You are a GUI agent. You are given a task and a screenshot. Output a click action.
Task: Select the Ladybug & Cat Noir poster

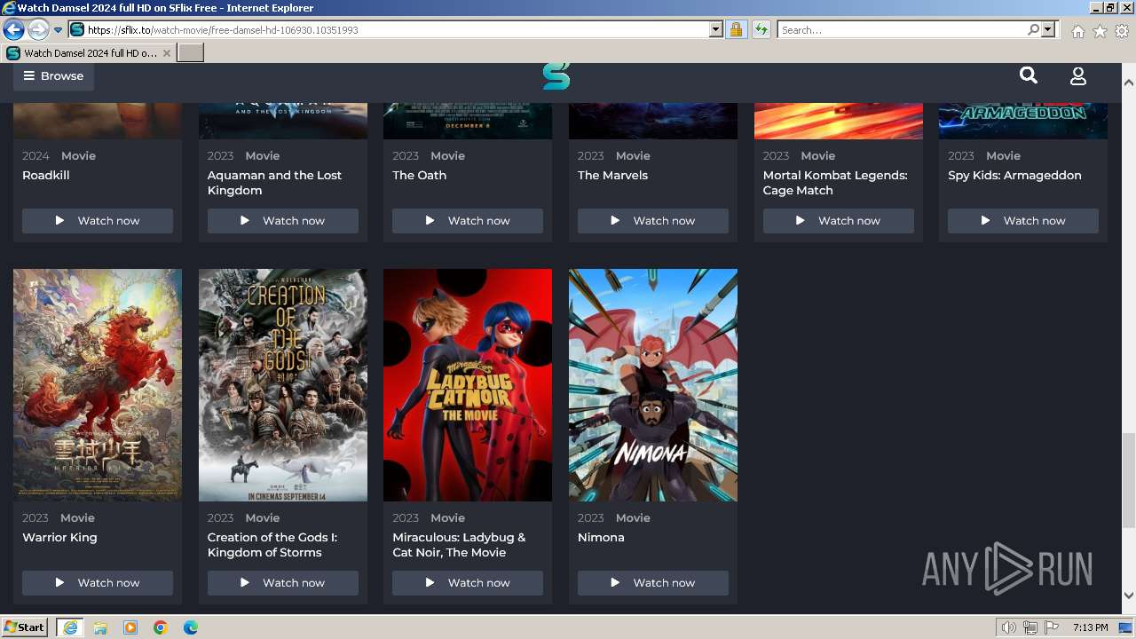point(468,385)
